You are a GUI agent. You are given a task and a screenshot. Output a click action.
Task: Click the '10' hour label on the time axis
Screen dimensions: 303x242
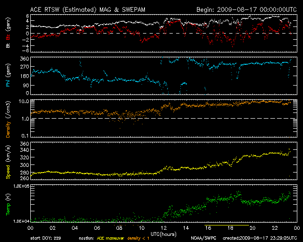(x=142, y=228)
